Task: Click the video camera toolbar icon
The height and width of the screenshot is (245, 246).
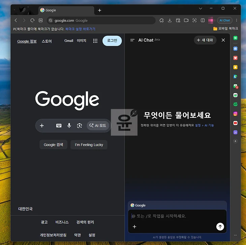Action: tap(186, 21)
